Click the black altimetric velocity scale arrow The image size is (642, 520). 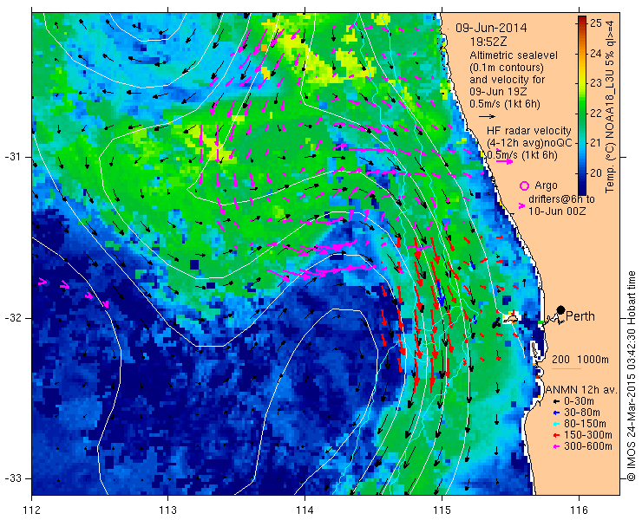click(x=487, y=117)
